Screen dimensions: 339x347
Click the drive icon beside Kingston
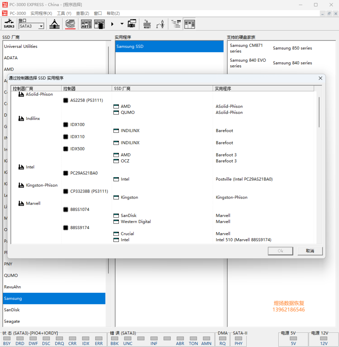tap(116, 198)
